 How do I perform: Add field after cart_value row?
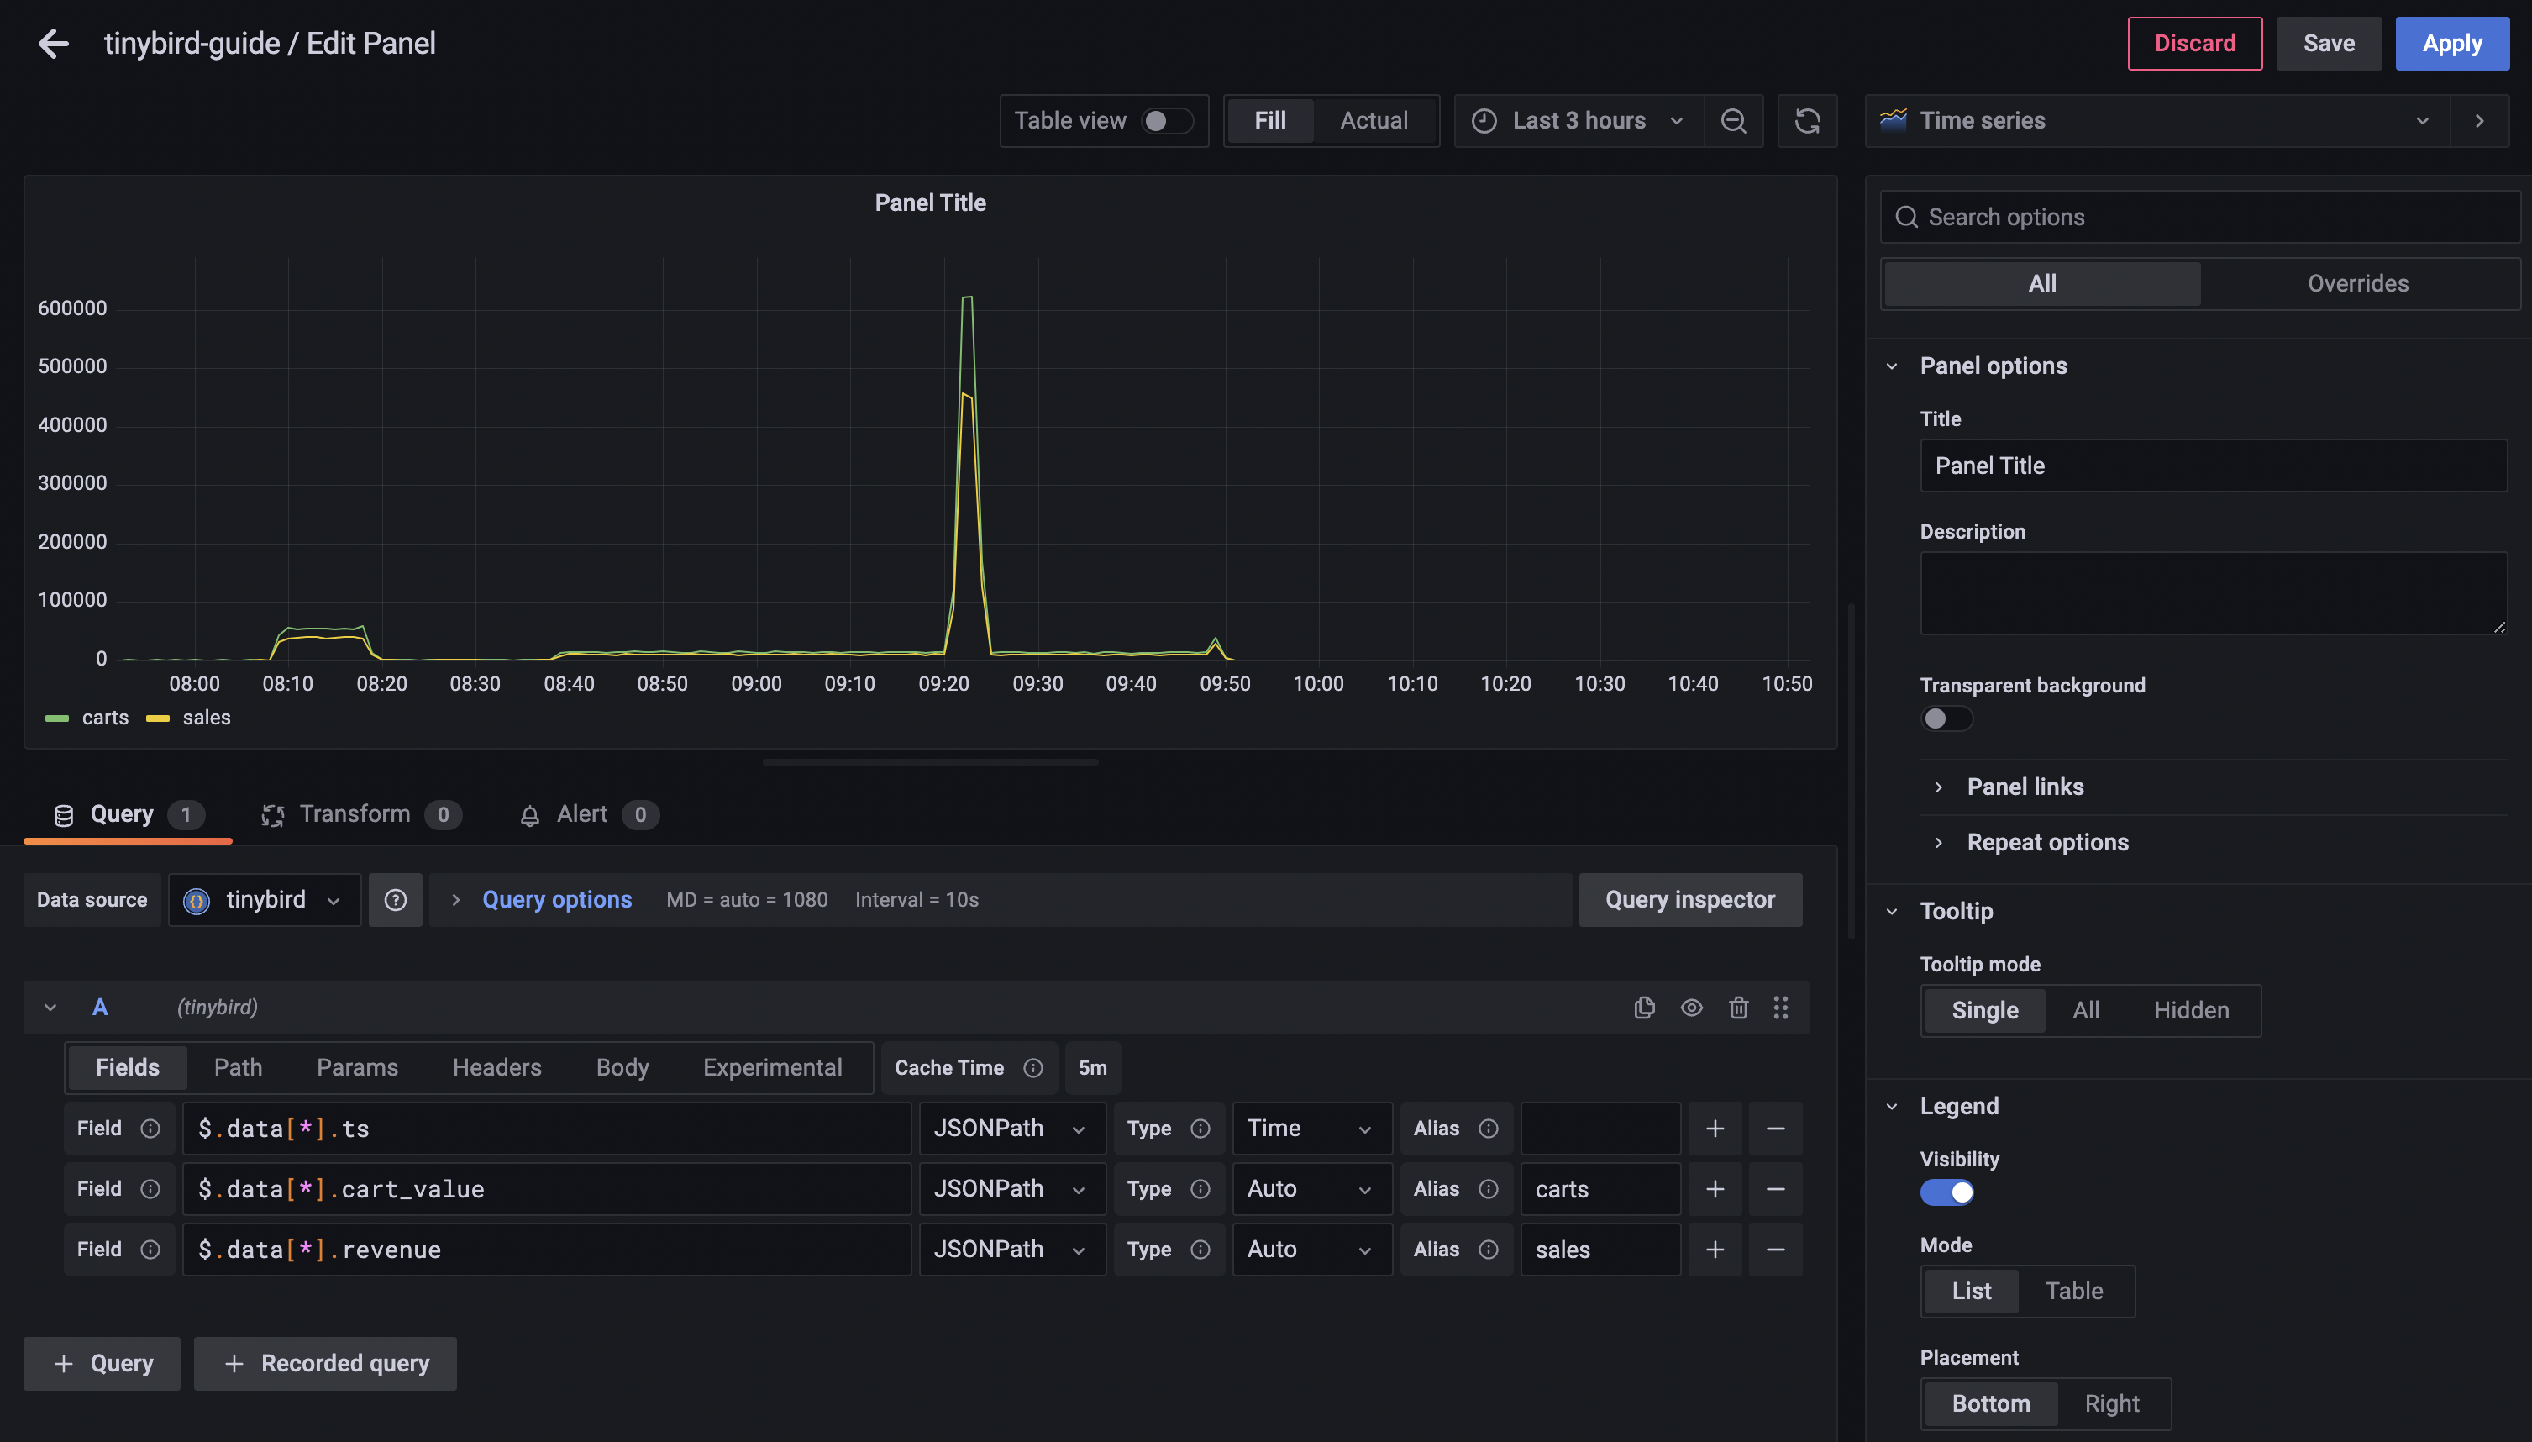pos(1715,1188)
